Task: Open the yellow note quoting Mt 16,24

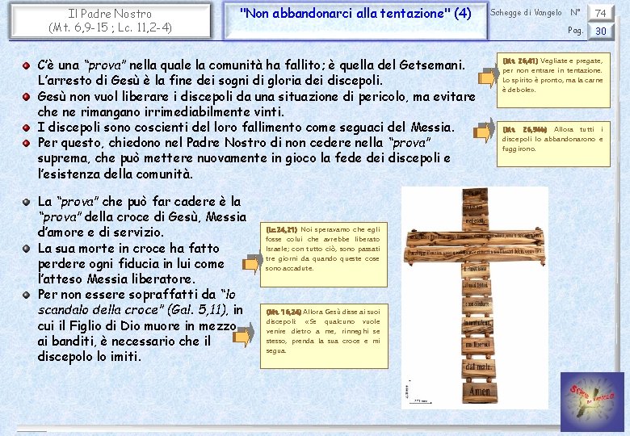Action: 324,336
